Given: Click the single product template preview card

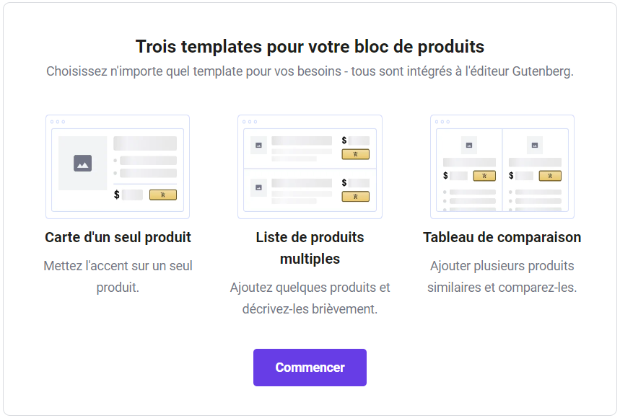Looking at the screenshot, I should [x=117, y=166].
